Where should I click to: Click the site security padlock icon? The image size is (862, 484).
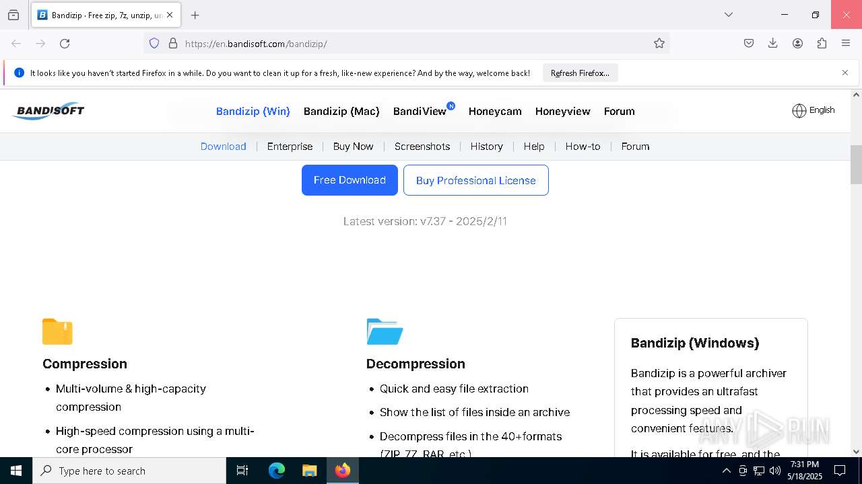pyautogui.click(x=173, y=44)
